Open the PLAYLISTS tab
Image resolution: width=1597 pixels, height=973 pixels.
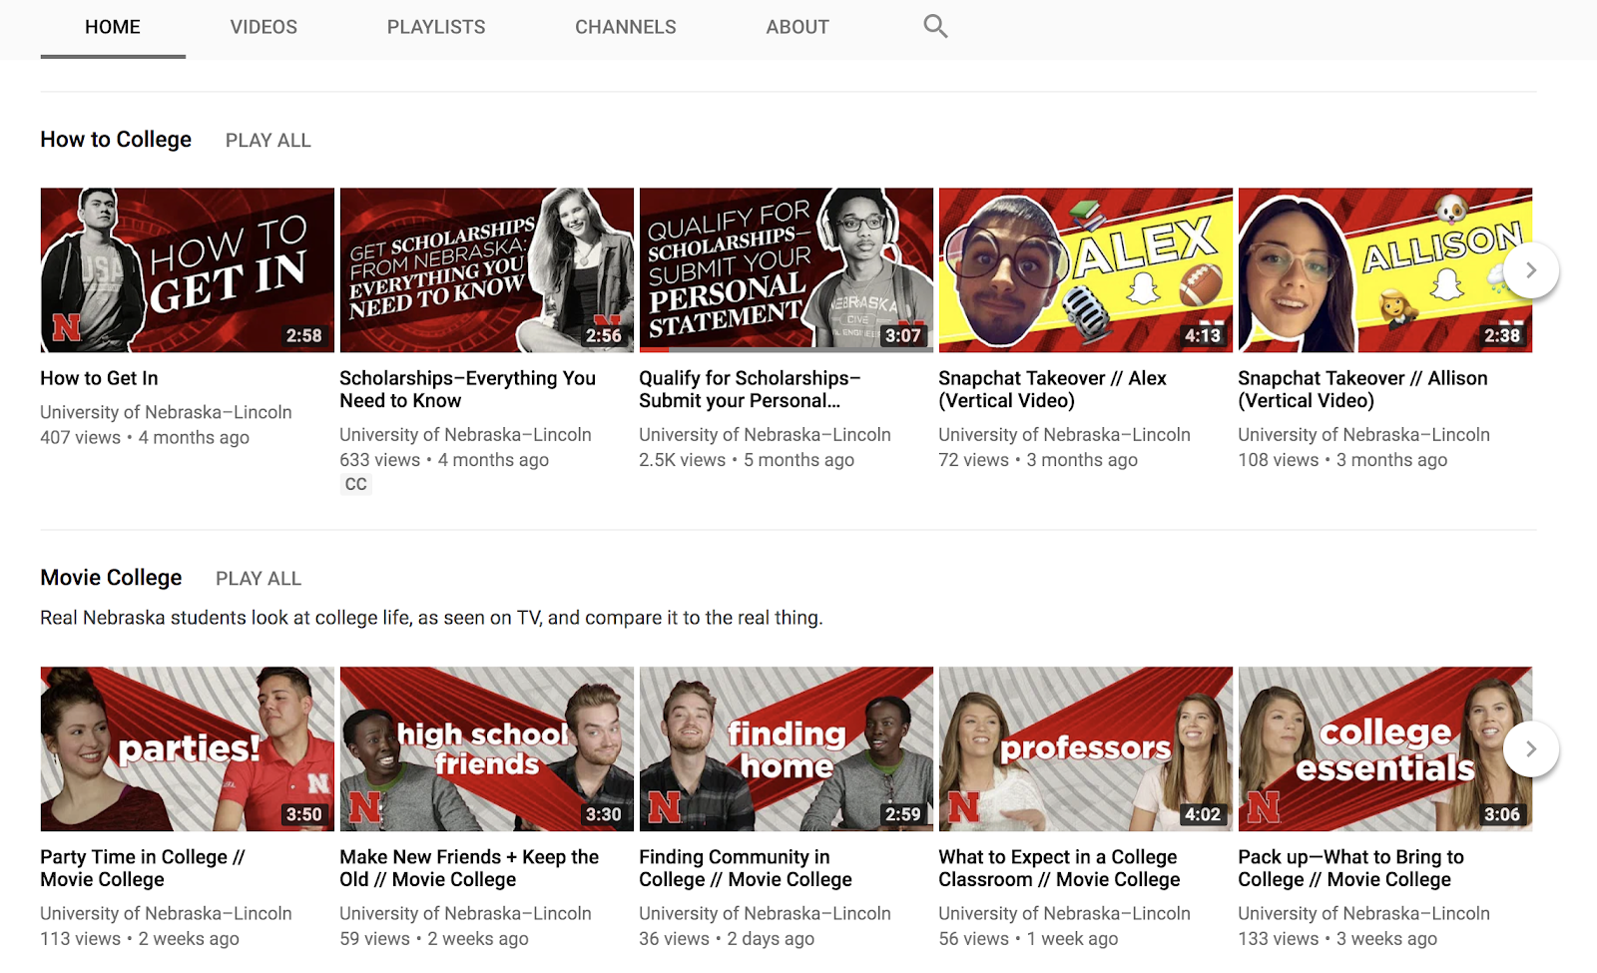[x=436, y=27]
